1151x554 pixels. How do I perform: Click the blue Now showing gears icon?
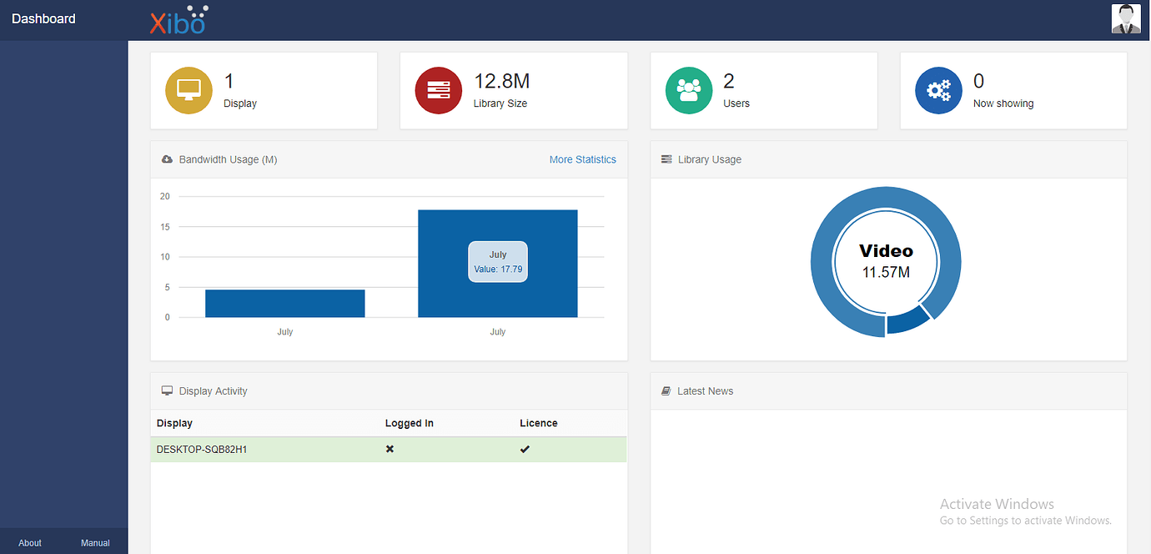tap(939, 91)
